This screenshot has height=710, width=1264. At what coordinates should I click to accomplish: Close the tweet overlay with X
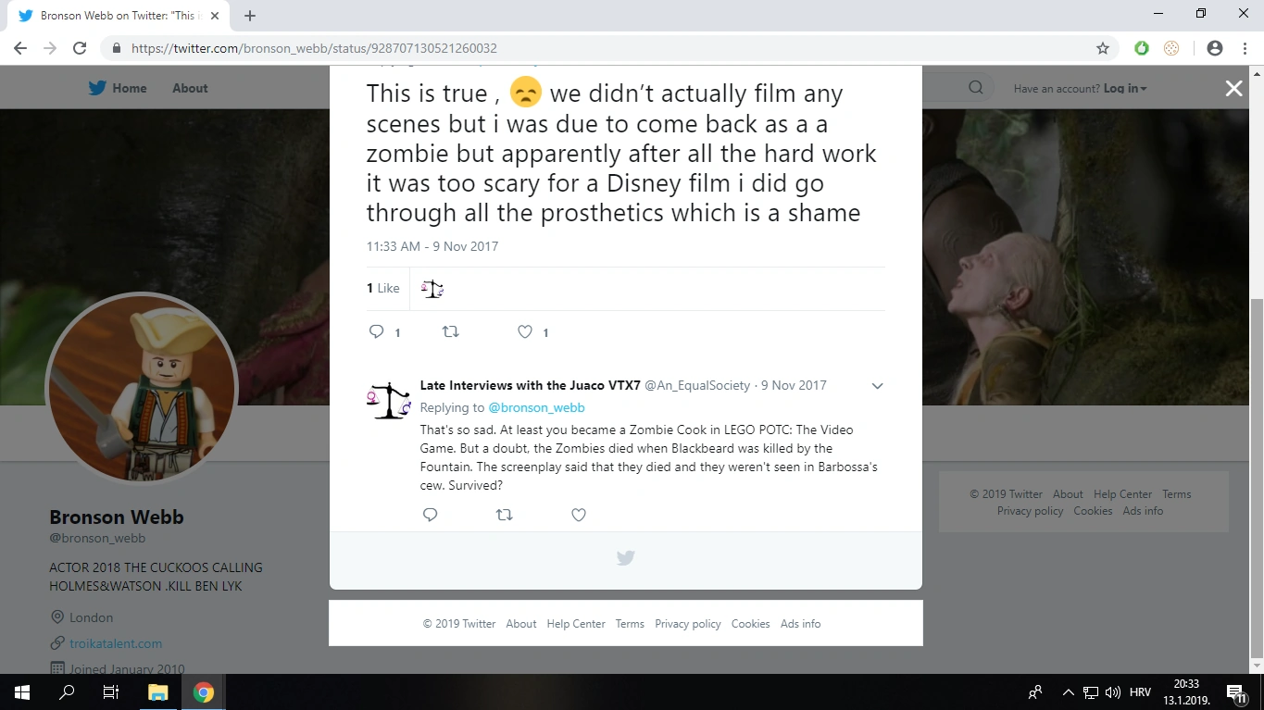point(1233,88)
